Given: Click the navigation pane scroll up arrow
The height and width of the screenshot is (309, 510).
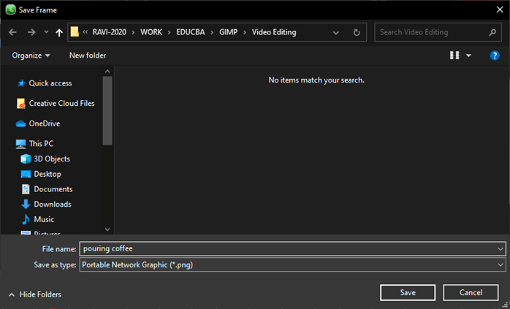Looking at the screenshot, I should (x=107, y=72).
